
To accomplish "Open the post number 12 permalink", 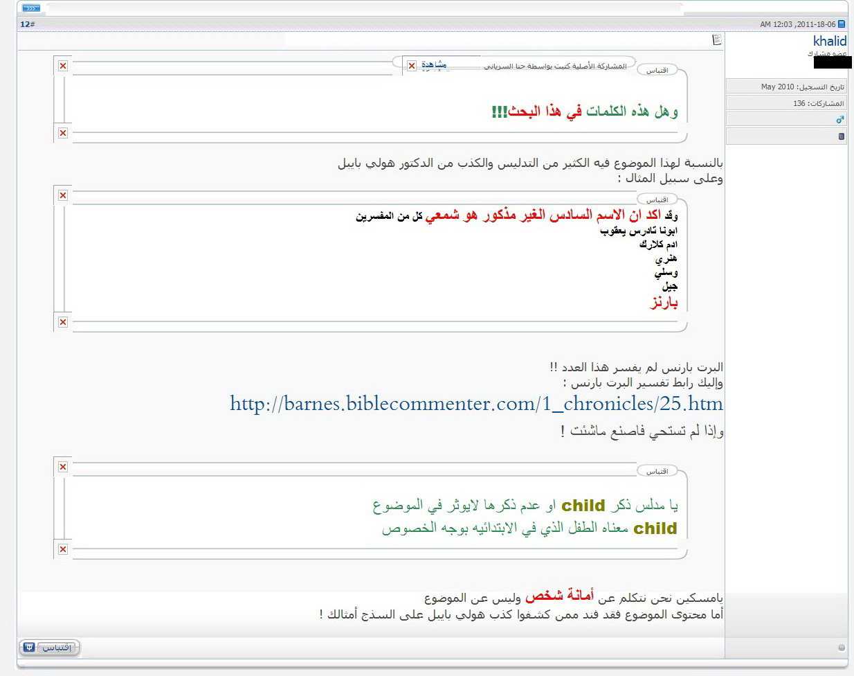I will (28, 24).
